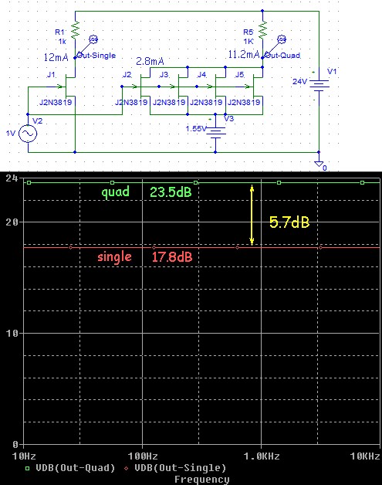
Task: Click the V3 reference designator label
Action: (229, 118)
